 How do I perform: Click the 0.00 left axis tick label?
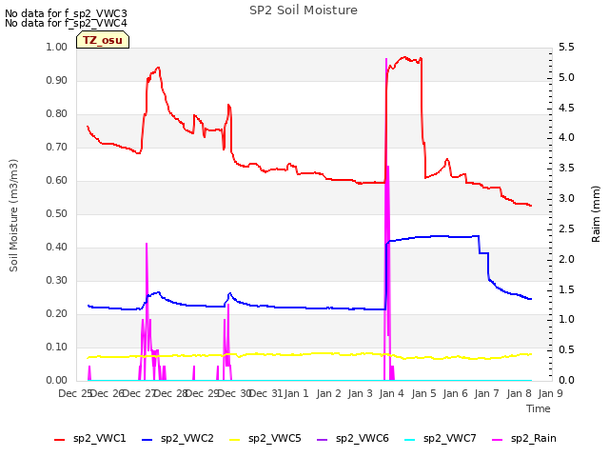click(57, 380)
